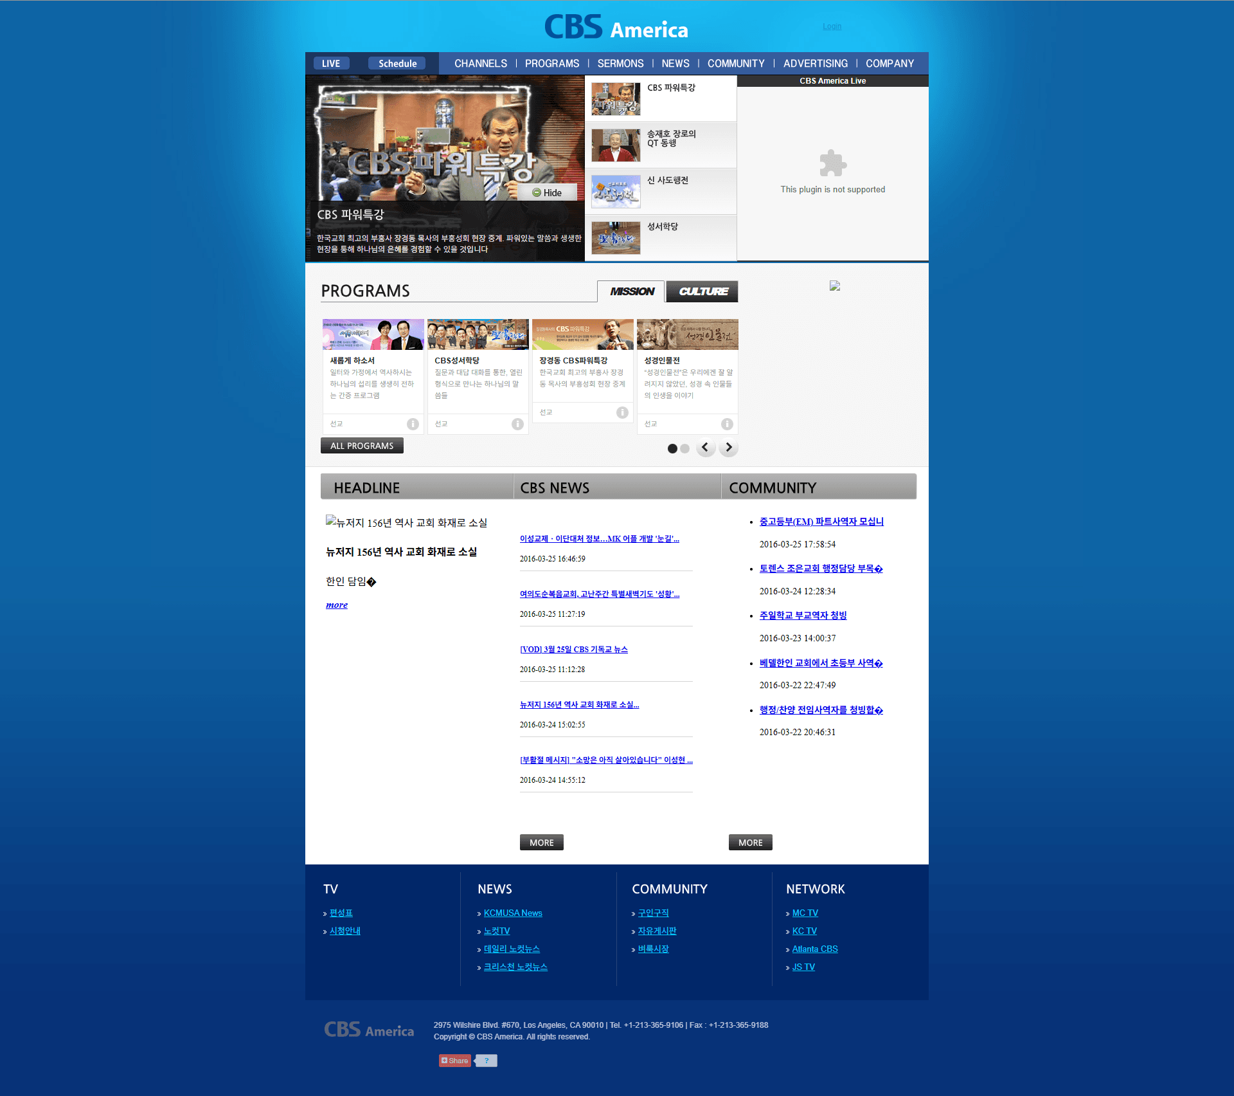This screenshot has width=1234, height=1096.
Task: Select the first carousel page dot
Action: pyautogui.click(x=672, y=448)
